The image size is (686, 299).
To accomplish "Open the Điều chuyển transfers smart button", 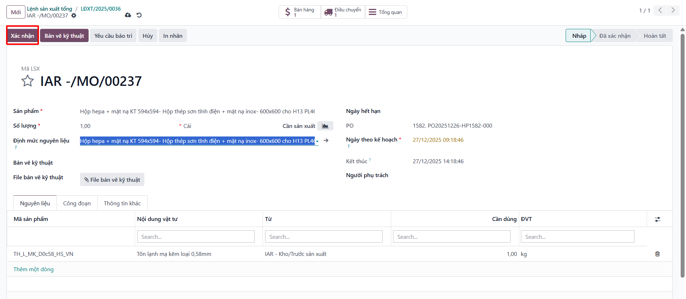I will [343, 12].
